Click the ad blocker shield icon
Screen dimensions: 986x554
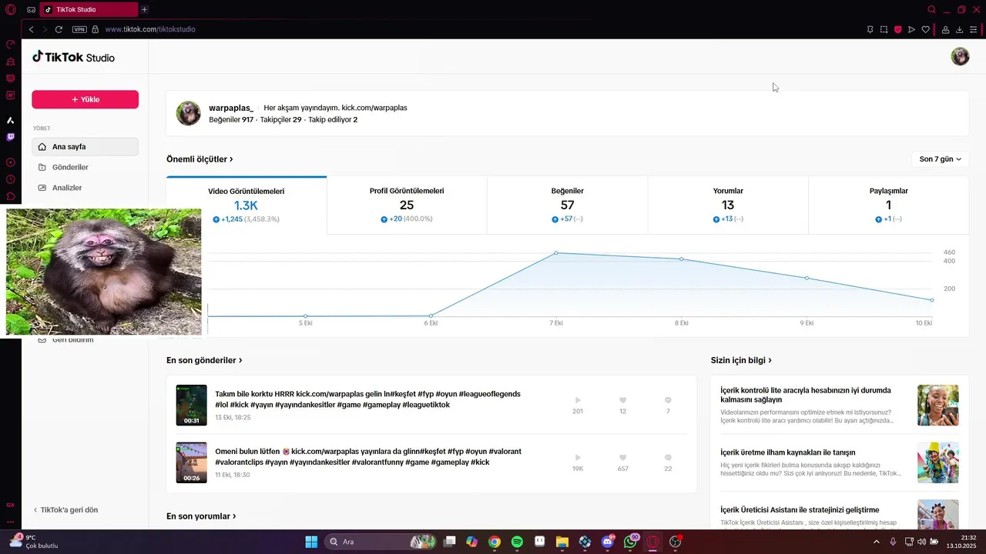pyautogui.click(x=897, y=29)
